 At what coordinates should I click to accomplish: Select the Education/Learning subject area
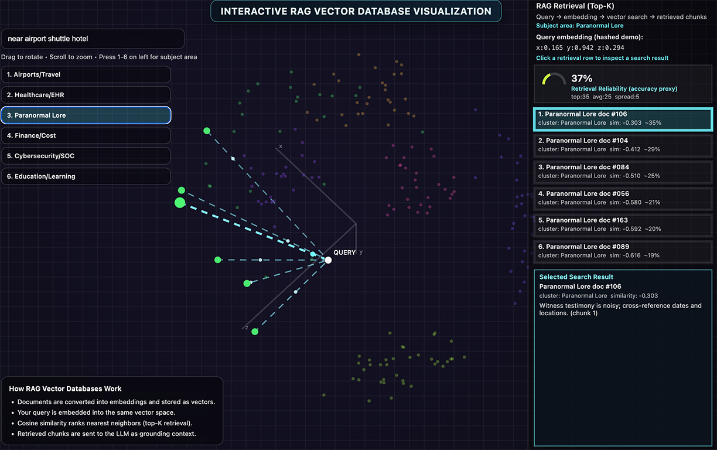pyautogui.click(x=86, y=176)
